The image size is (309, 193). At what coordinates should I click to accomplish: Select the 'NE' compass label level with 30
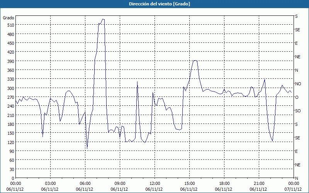click(298, 165)
